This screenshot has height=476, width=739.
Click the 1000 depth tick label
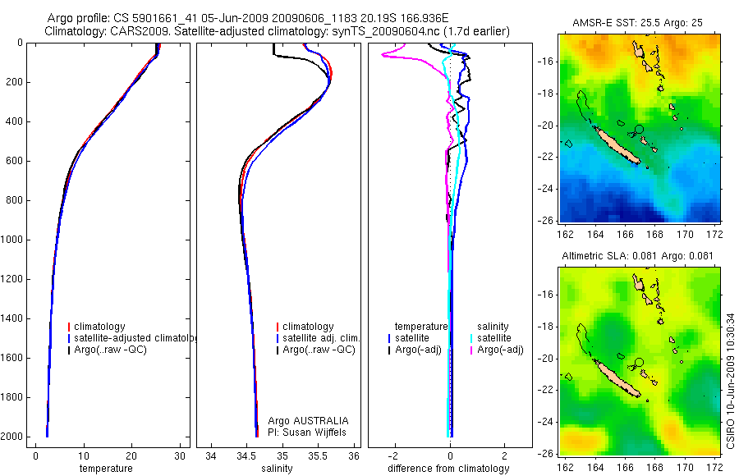pyautogui.click(x=13, y=240)
